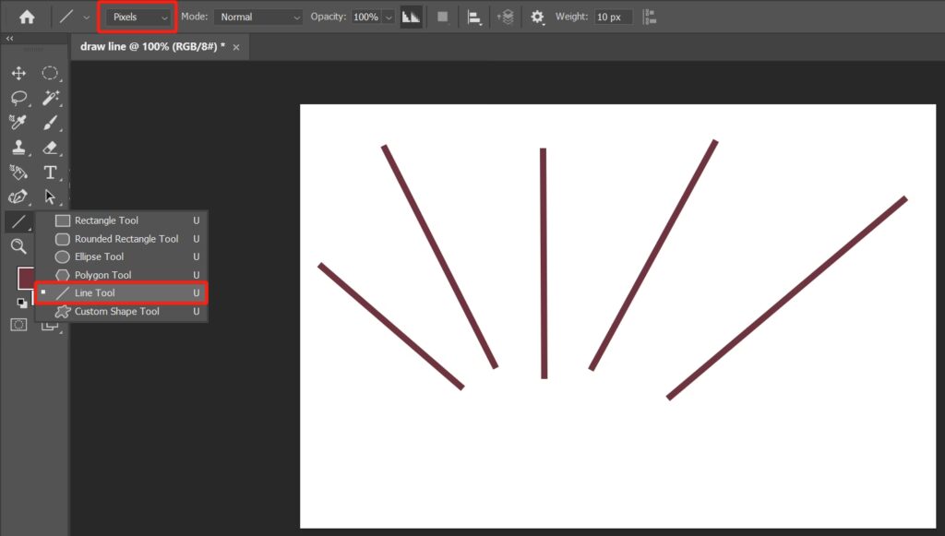
Task: Select the Horizontal Type tool
Action: (51, 173)
